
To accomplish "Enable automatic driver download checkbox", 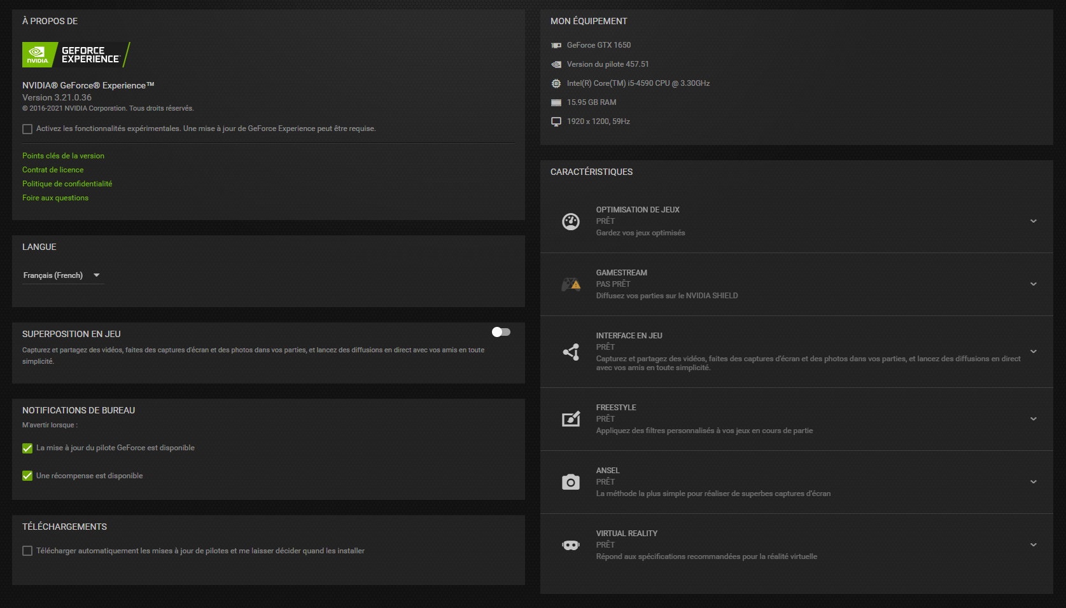I will coord(27,551).
